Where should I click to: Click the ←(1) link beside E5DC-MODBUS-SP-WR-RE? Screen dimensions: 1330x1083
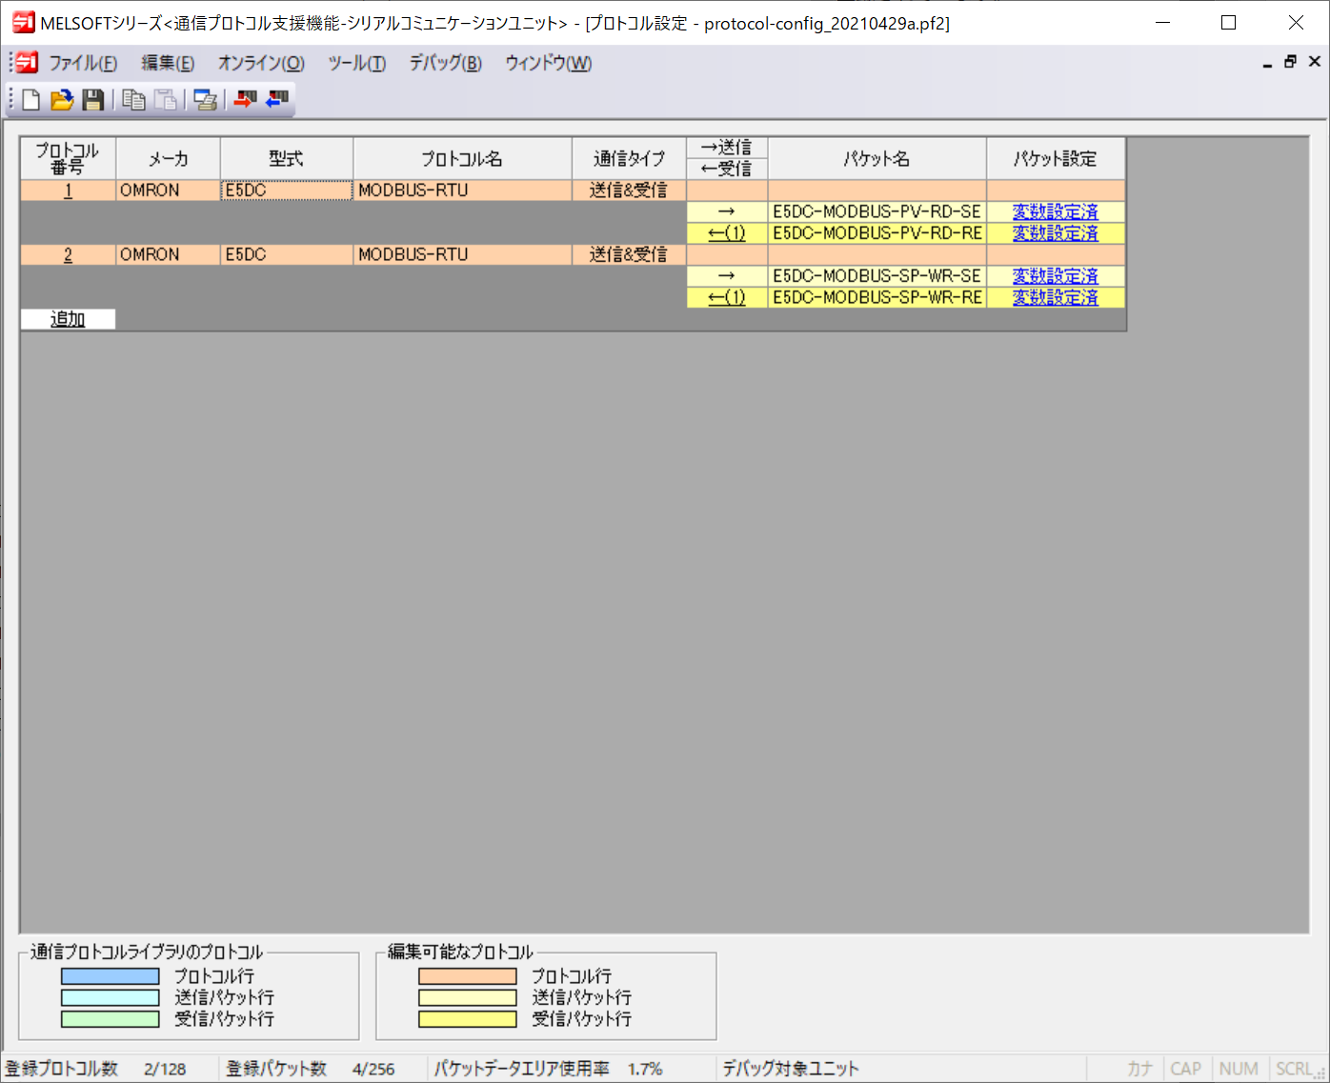coord(727,297)
